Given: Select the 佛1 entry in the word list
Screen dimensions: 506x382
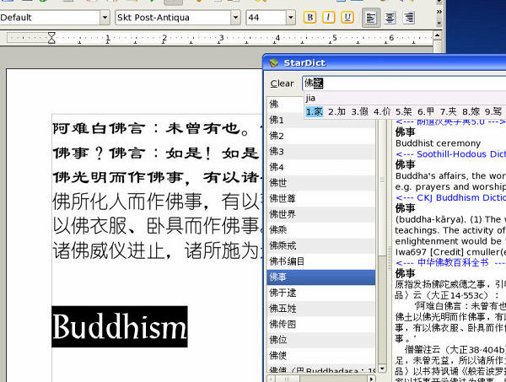Looking at the screenshot, I should [x=321, y=120].
